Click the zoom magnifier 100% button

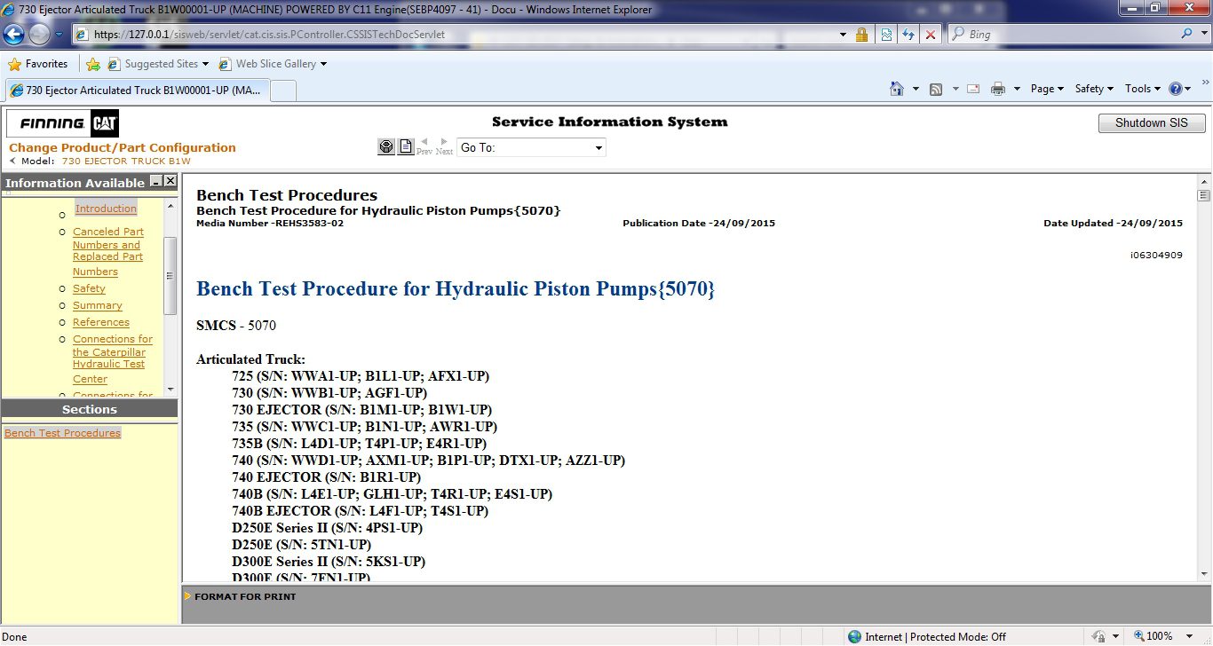click(1154, 636)
